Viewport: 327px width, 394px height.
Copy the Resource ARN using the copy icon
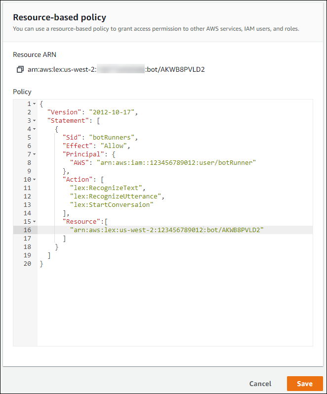click(x=20, y=70)
